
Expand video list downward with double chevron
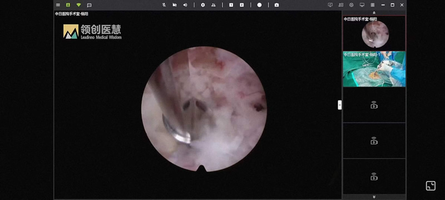coord(374,197)
